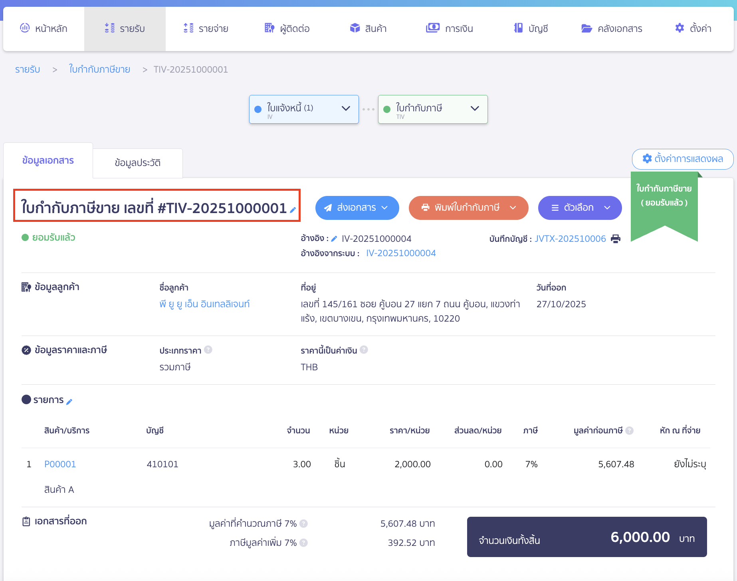This screenshot has width=737, height=581.
Task: Open help tooltip for ราคานี้เป็นค่าเงิน
Action: click(x=364, y=350)
